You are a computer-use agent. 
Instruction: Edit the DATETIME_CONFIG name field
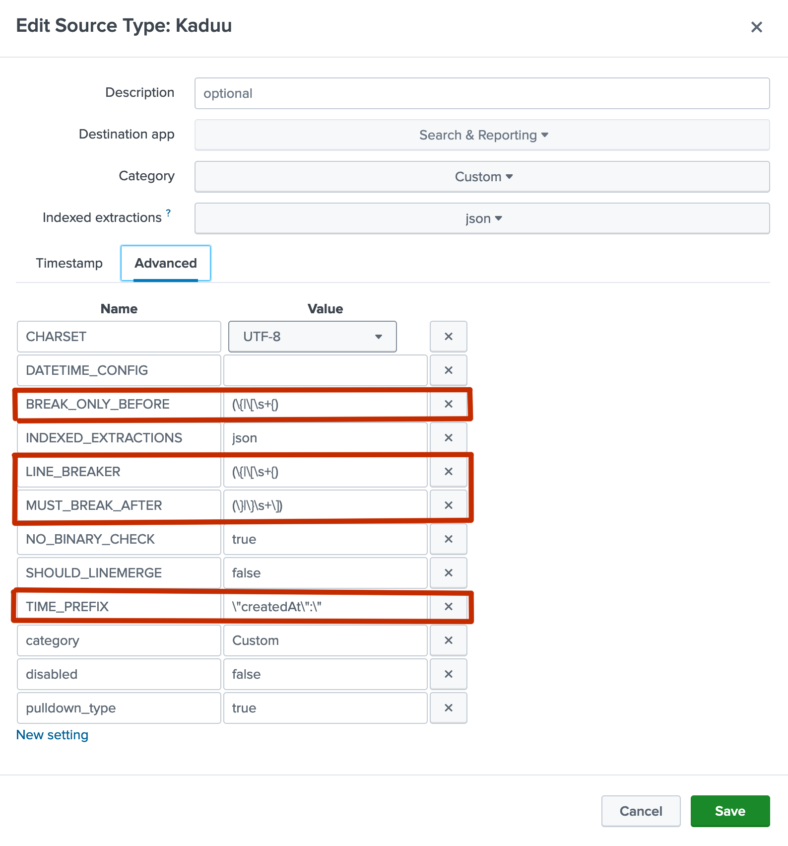pyautogui.click(x=119, y=370)
